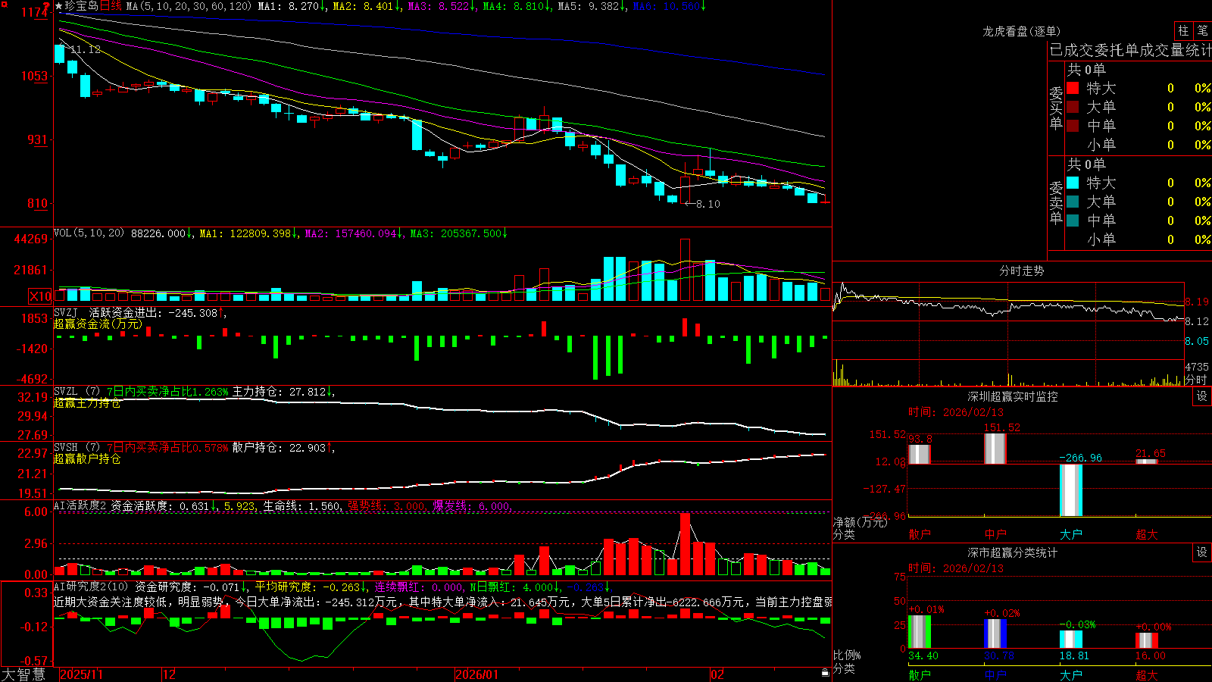Click the AI研究度2(10) indicator name

tap(91, 587)
